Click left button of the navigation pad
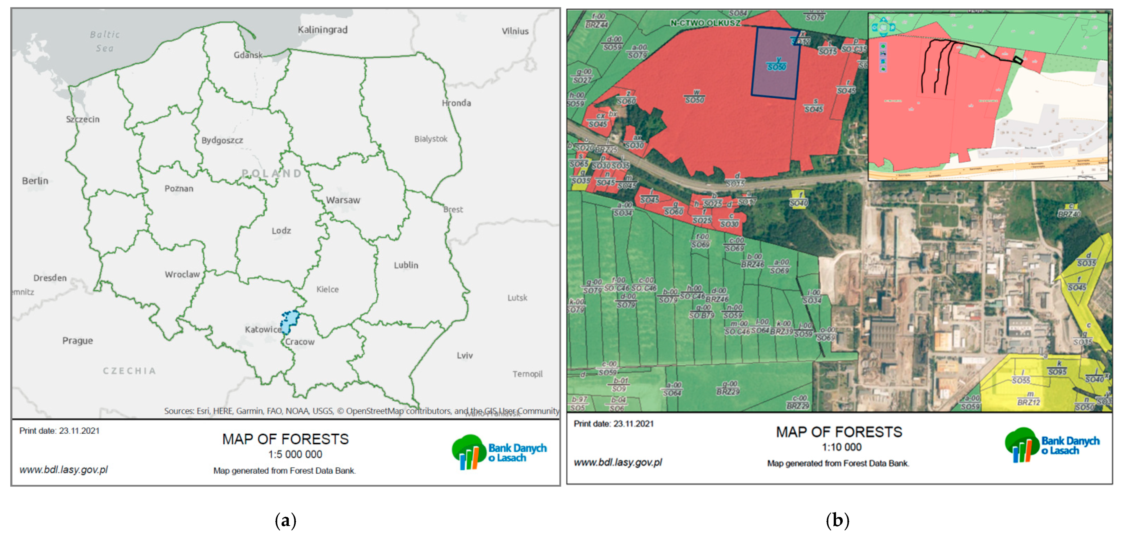This screenshot has height=535, width=1122. (875, 27)
